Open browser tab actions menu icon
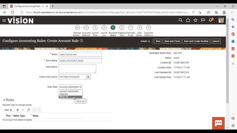The height and width of the screenshot is (133, 237). point(4,6)
